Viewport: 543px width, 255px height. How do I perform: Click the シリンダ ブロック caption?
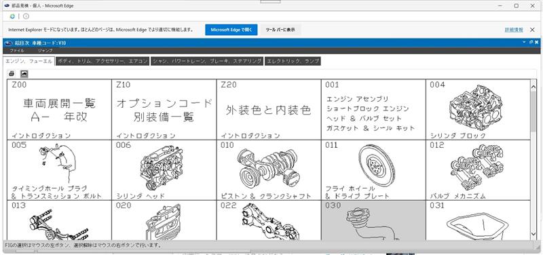pos(457,136)
